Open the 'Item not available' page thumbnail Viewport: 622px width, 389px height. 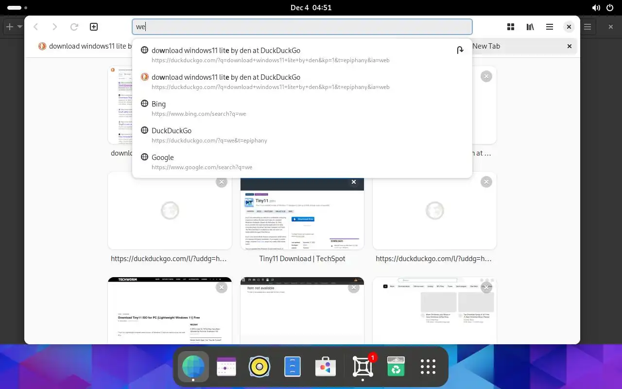point(302,311)
